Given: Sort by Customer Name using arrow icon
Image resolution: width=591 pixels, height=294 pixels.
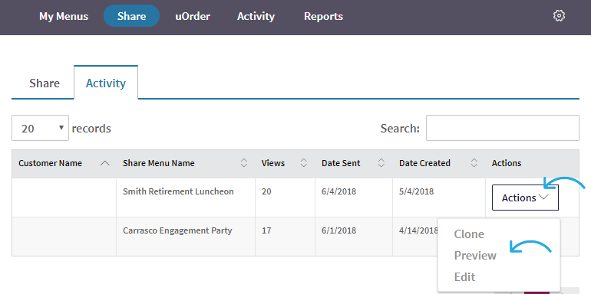Looking at the screenshot, I should pyautogui.click(x=106, y=163).
